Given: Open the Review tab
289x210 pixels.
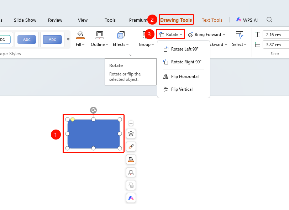Looking at the screenshot, I should (x=55, y=20).
